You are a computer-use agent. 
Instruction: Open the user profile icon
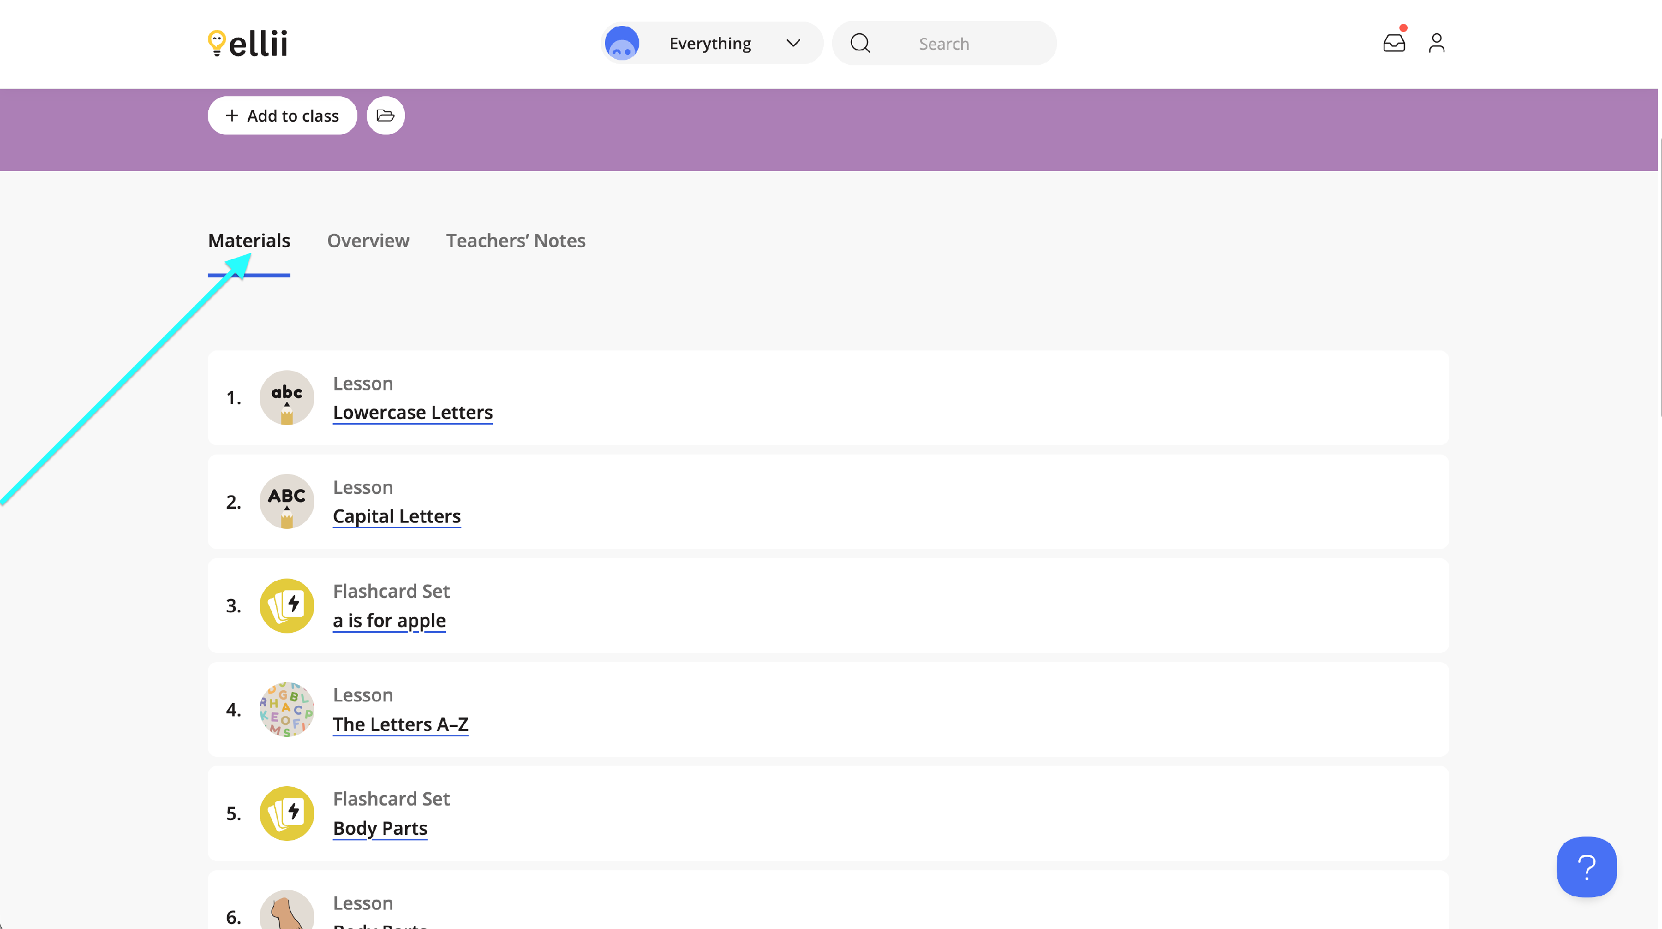click(x=1436, y=43)
